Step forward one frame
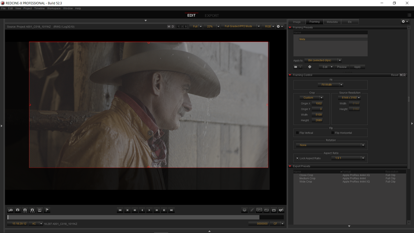414x233 pixels. click(x=164, y=210)
